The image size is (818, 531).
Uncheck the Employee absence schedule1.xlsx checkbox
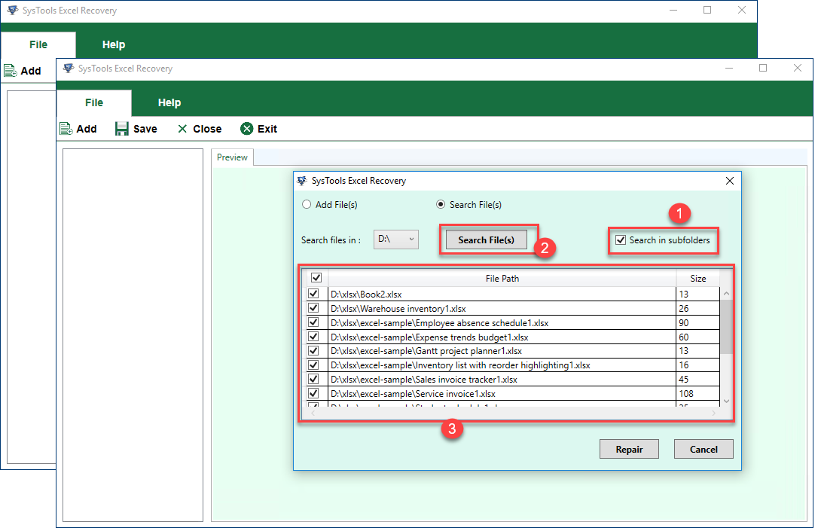coord(313,322)
